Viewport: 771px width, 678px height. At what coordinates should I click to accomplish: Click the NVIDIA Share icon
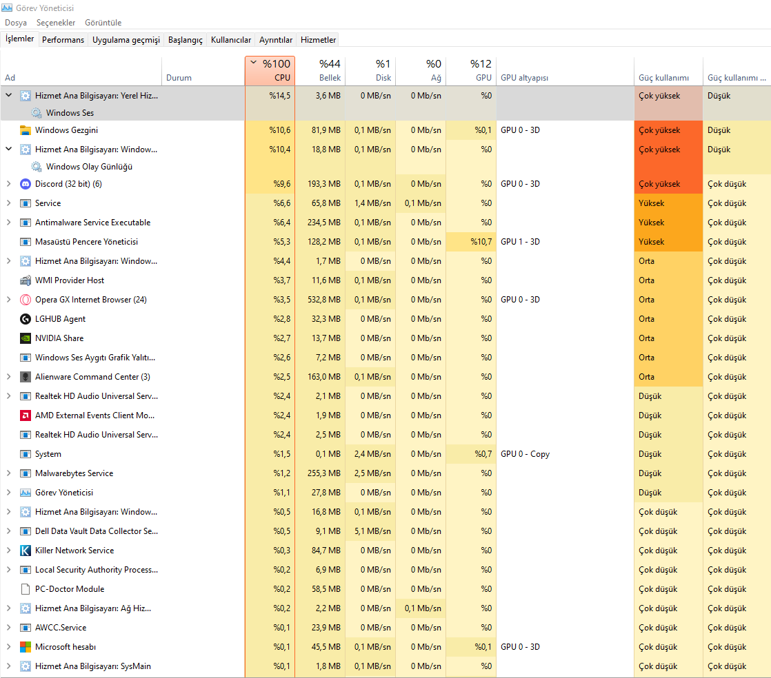[x=25, y=338]
